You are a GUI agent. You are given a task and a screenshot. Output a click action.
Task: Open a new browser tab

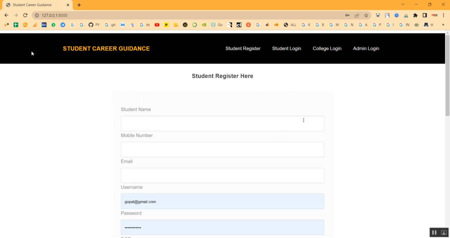[79, 5]
